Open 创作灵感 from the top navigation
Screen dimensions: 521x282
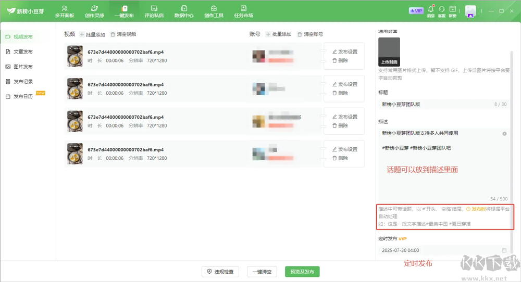94,11
